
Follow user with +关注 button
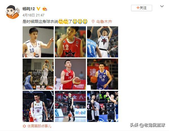click(142, 8)
